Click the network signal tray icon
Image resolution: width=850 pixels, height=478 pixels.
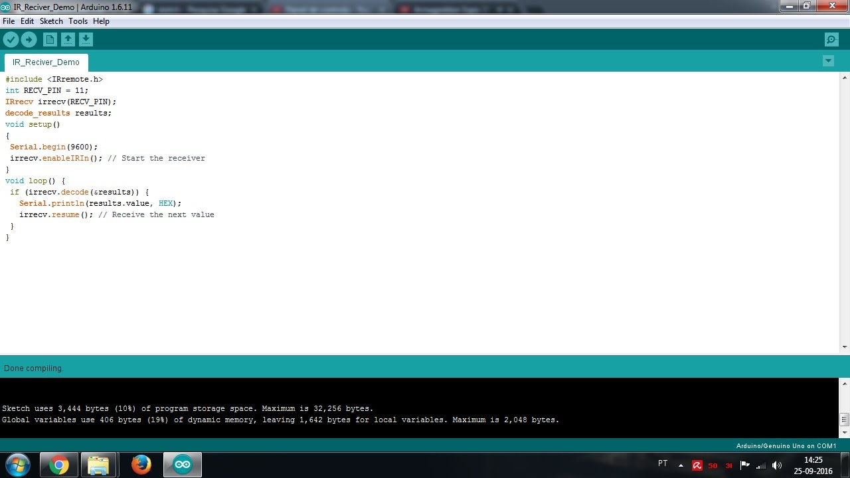click(761, 465)
